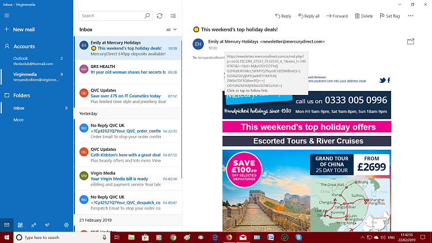This screenshot has width=432, height=243.
Task: Launch Firefox from taskbar
Action: [x=229, y=237]
